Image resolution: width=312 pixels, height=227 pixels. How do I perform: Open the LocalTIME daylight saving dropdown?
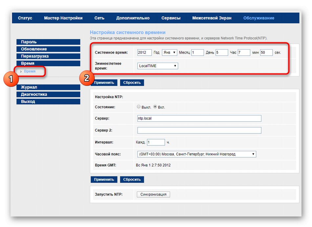click(x=158, y=66)
